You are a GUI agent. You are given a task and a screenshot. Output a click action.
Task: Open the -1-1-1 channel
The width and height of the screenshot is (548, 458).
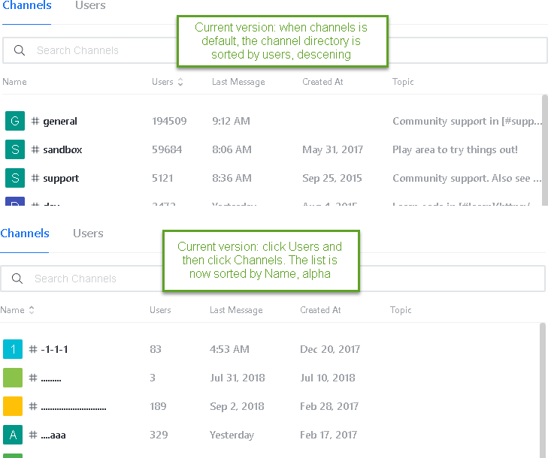[55, 349]
